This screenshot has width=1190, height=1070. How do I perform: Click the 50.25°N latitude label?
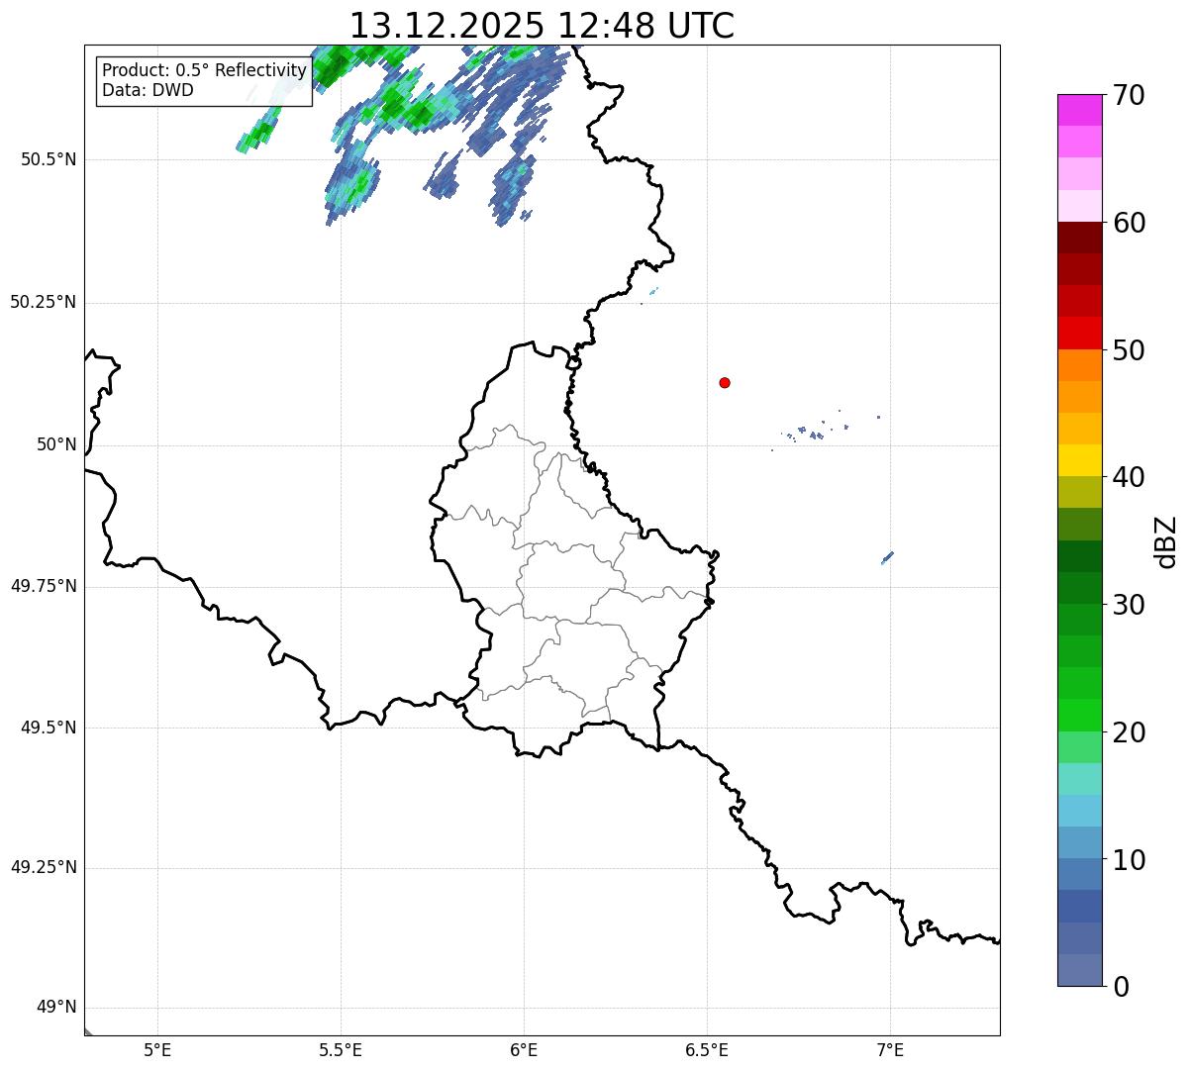click(x=44, y=302)
